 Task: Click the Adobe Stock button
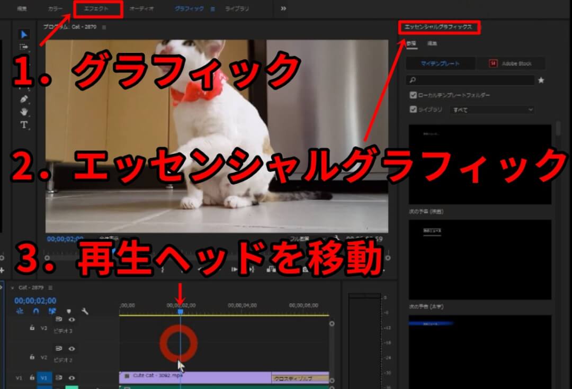(x=511, y=64)
